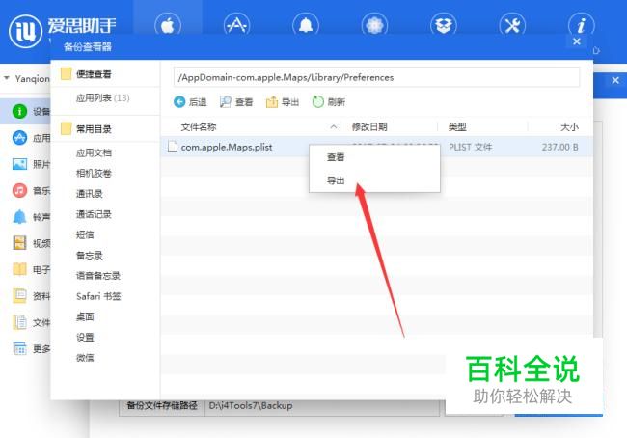Expand the Yanqion device dropdown arrow
The image size is (627, 438).
(x=7, y=78)
